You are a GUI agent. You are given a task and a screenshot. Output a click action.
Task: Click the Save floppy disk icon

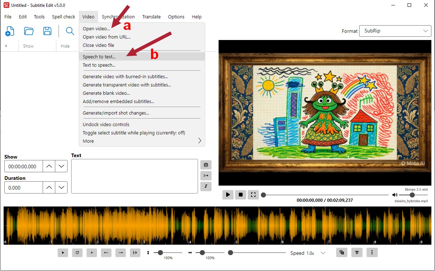coord(47,31)
